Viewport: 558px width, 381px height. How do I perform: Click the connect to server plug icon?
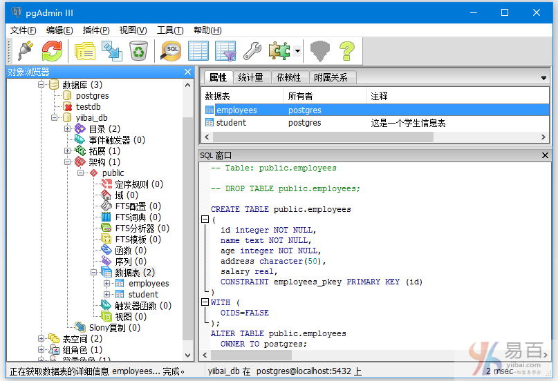click(x=24, y=50)
